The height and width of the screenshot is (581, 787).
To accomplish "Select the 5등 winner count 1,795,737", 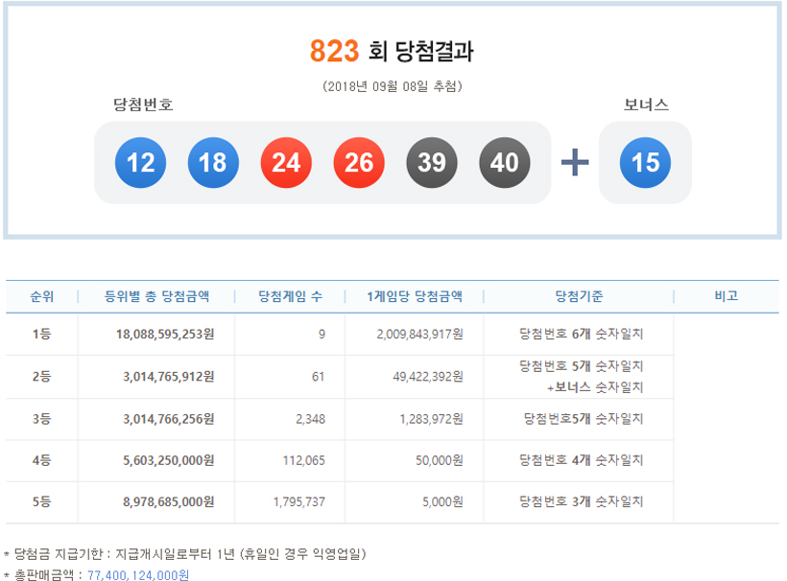I will (298, 501).
